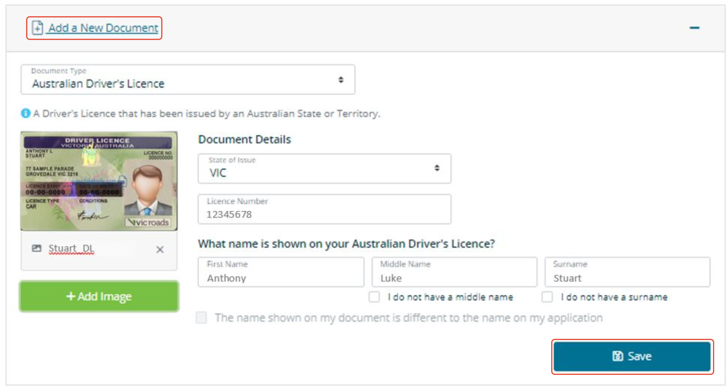The height and width of the screenshot is (389, 728).
Task: Click the Add a New Document link
Action: pyautogui.click(x=103, y=28)
